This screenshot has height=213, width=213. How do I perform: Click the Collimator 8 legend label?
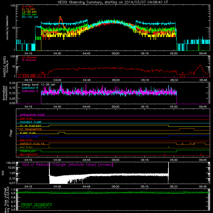pos(30,88)
